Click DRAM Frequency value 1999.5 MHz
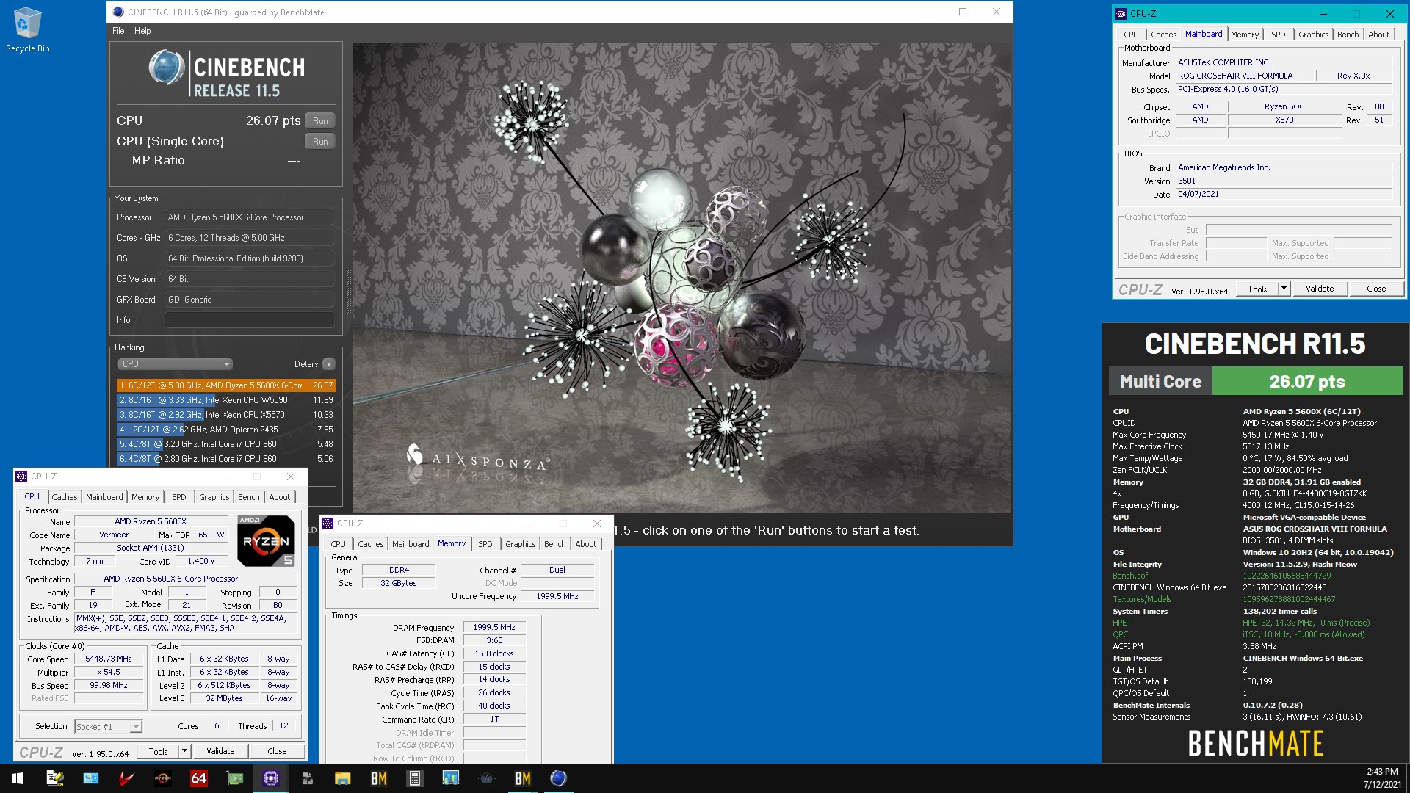Screen dimensions: 1410x793 [494, 628]
